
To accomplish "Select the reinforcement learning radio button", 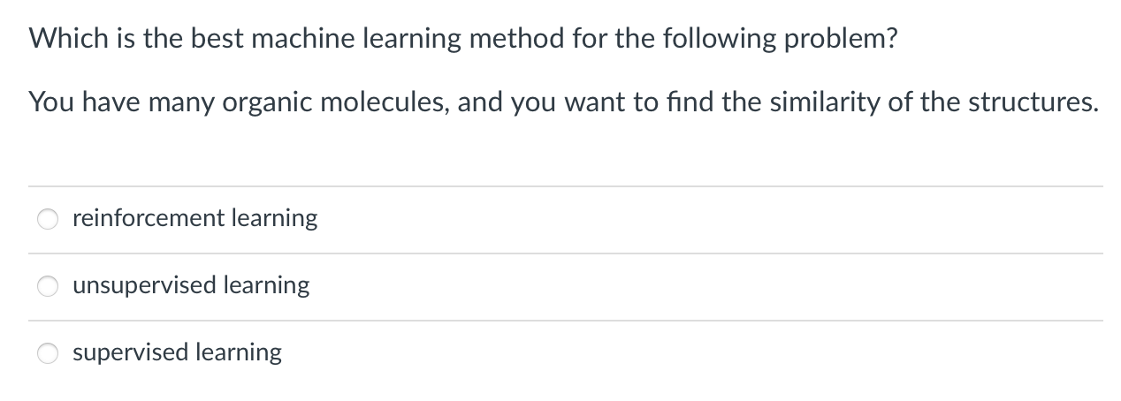I will coord(48,219).
